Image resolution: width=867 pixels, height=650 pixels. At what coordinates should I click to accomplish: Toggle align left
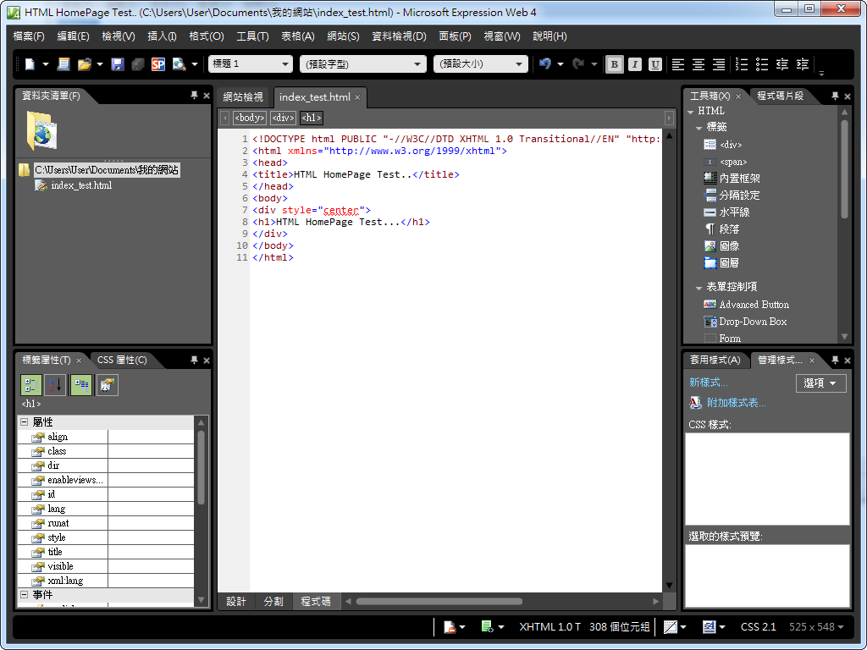[678, 64]
